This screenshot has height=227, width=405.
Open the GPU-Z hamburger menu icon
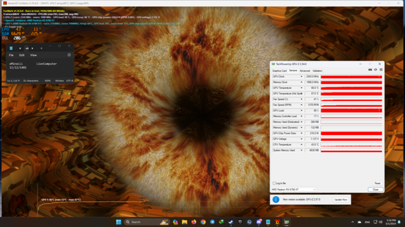pyautogui.click(x=381, y=70)
